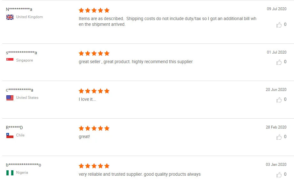Click the 'great seller, great product' review text
The width and height of the screenshot is (294, 184).
click(x=135, y=62)
